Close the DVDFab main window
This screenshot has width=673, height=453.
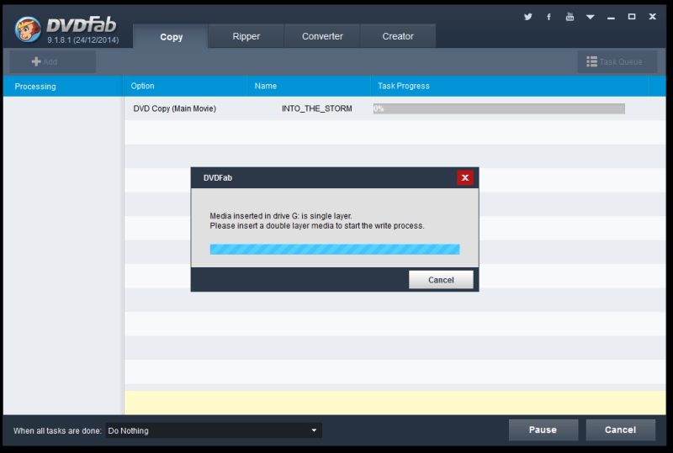(x=653, y=17)
